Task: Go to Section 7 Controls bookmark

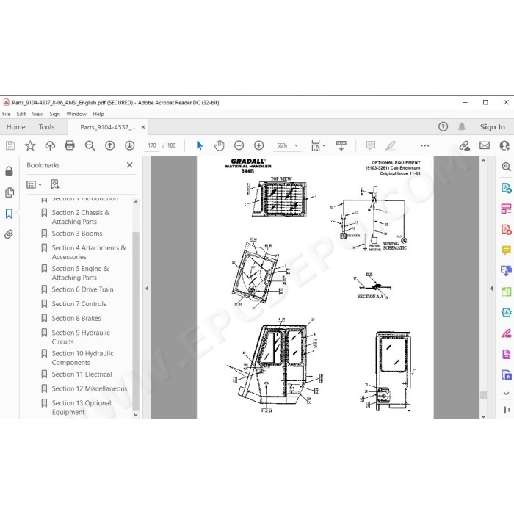Action: click(79, 304)
